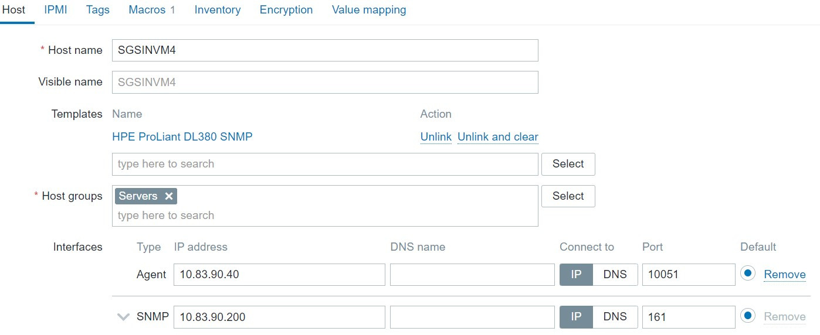820x335 pixels.
Task: Open the Value mapping tab
Action: pyautogui.click(x=369, y=10)
